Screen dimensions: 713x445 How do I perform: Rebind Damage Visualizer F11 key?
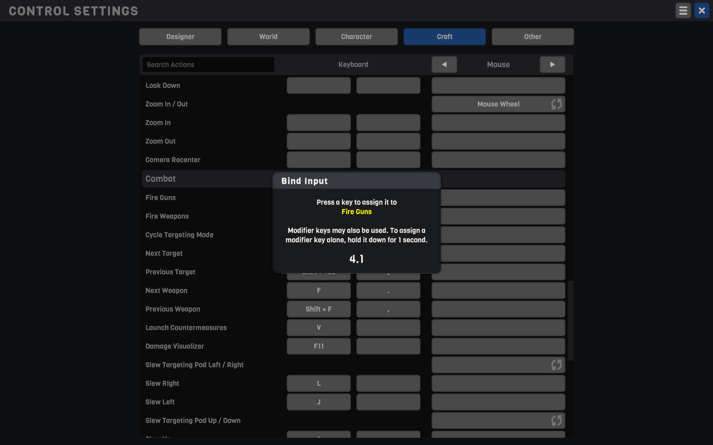(318, 346)
